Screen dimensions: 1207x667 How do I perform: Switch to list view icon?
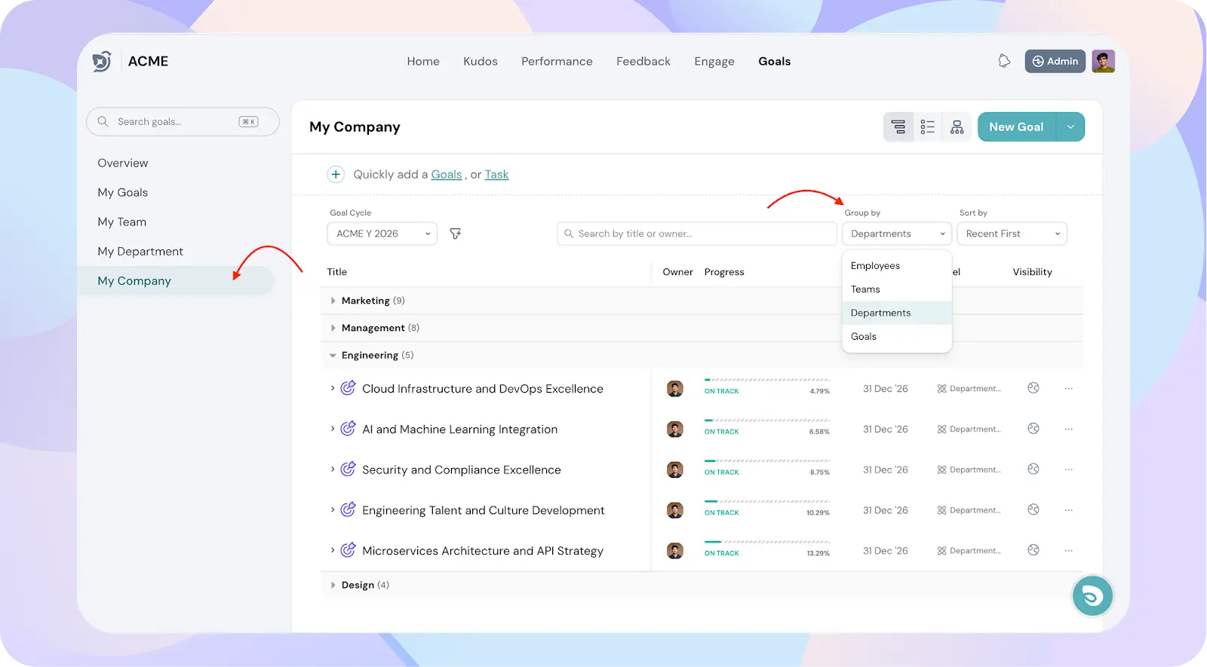[927, 127]
